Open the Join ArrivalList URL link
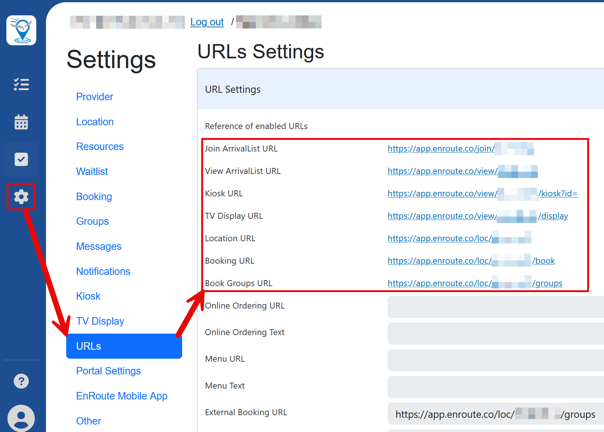Viewport: 604px width, 432px height. coord(461,148)
